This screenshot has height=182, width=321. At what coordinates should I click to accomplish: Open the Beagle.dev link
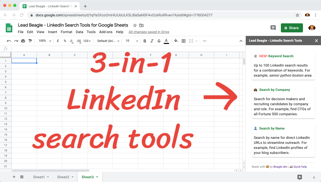(x=280, y=167)
